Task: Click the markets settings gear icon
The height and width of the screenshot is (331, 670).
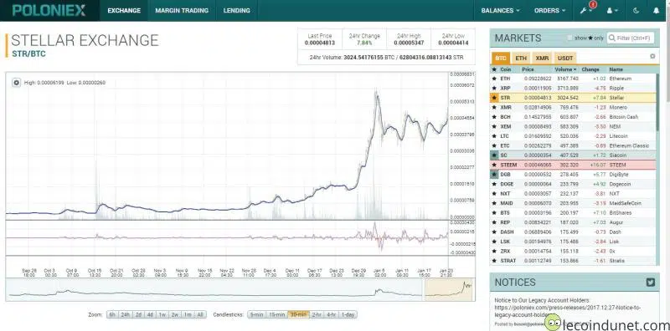Action: 652,56
